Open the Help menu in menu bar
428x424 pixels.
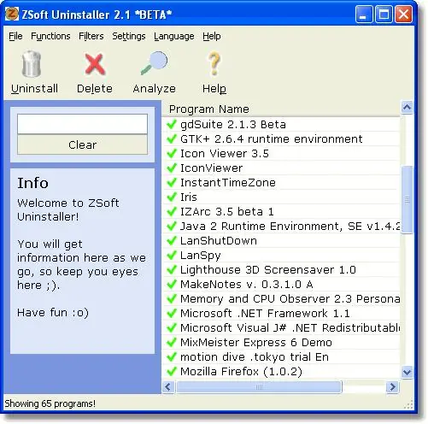click(x=212, y=36)
